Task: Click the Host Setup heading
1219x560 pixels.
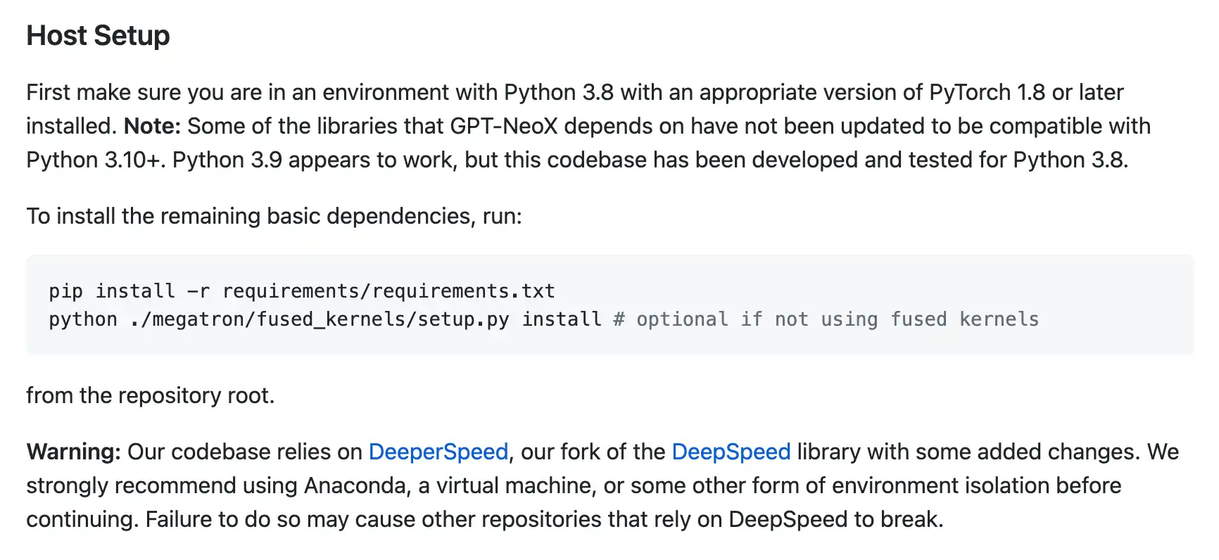Action: tap(98, 35)
